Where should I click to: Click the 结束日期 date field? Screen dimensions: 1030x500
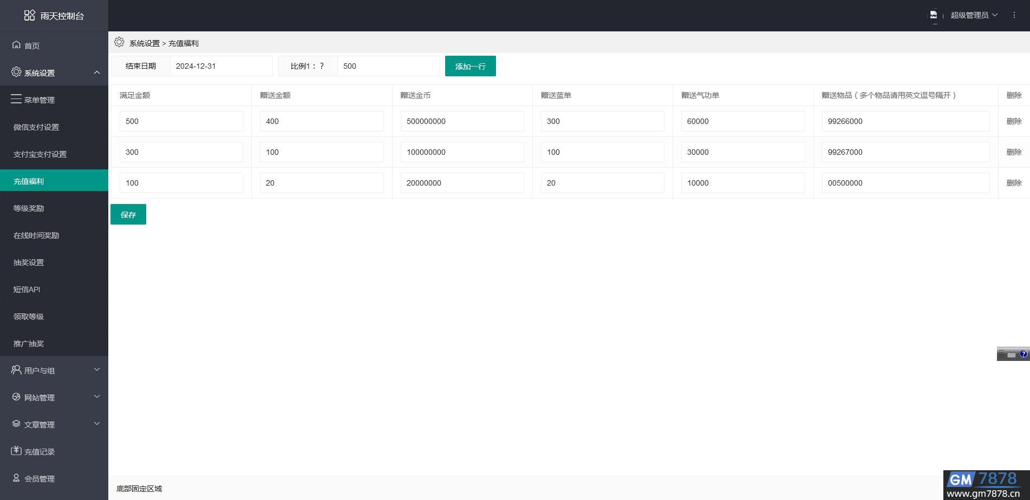point(221,66)
